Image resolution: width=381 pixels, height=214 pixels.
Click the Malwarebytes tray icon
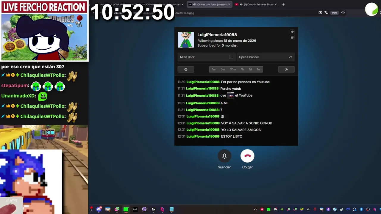[x=348, y=209]
